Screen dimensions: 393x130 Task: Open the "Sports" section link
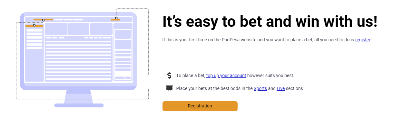(x=260, y=88)
